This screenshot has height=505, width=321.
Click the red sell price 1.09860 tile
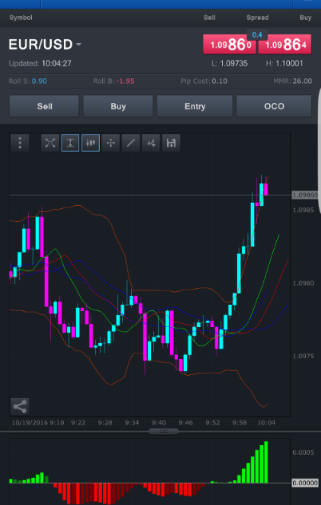(229, 44)
